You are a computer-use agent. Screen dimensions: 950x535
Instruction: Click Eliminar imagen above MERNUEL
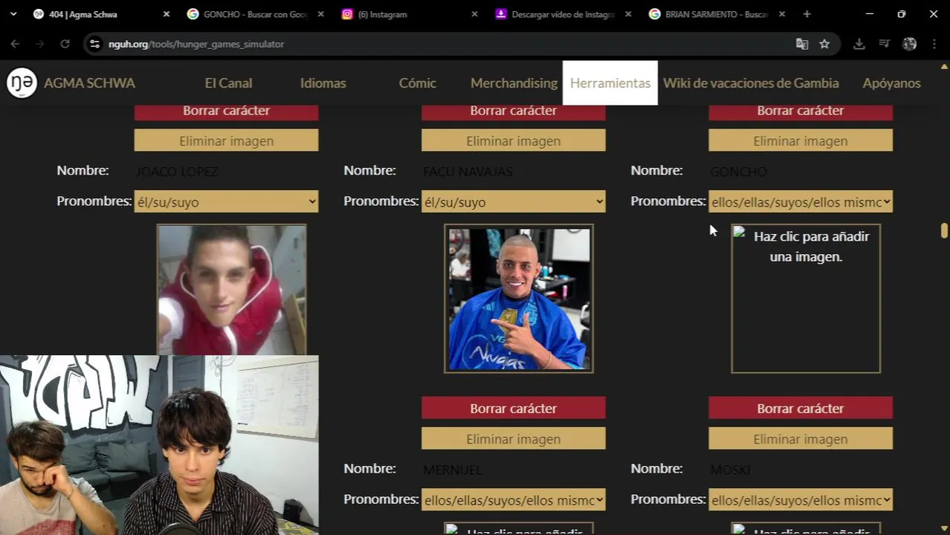(x=513, y=438)
